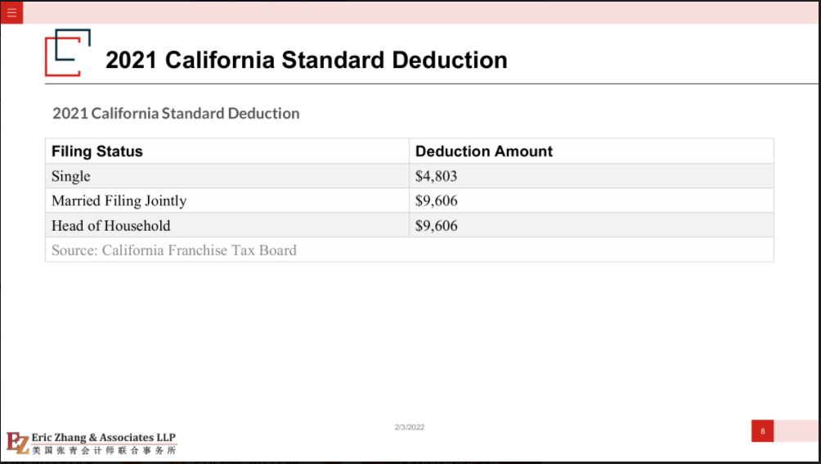Click 'Eric Zhang & Associates LLP' text
821x464 pixels.
click(104, 437)
